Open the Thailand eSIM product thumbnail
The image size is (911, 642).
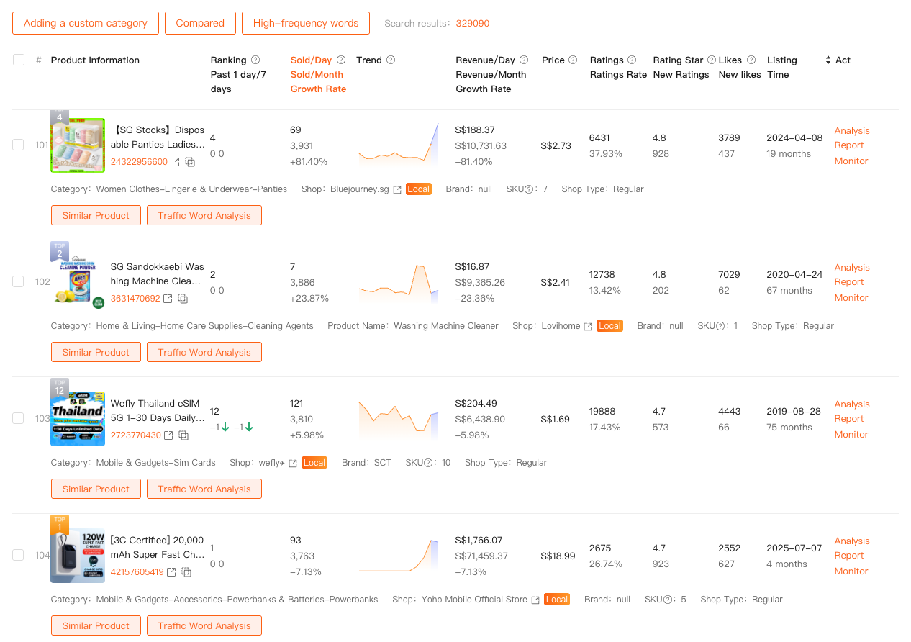click(78, 418)
